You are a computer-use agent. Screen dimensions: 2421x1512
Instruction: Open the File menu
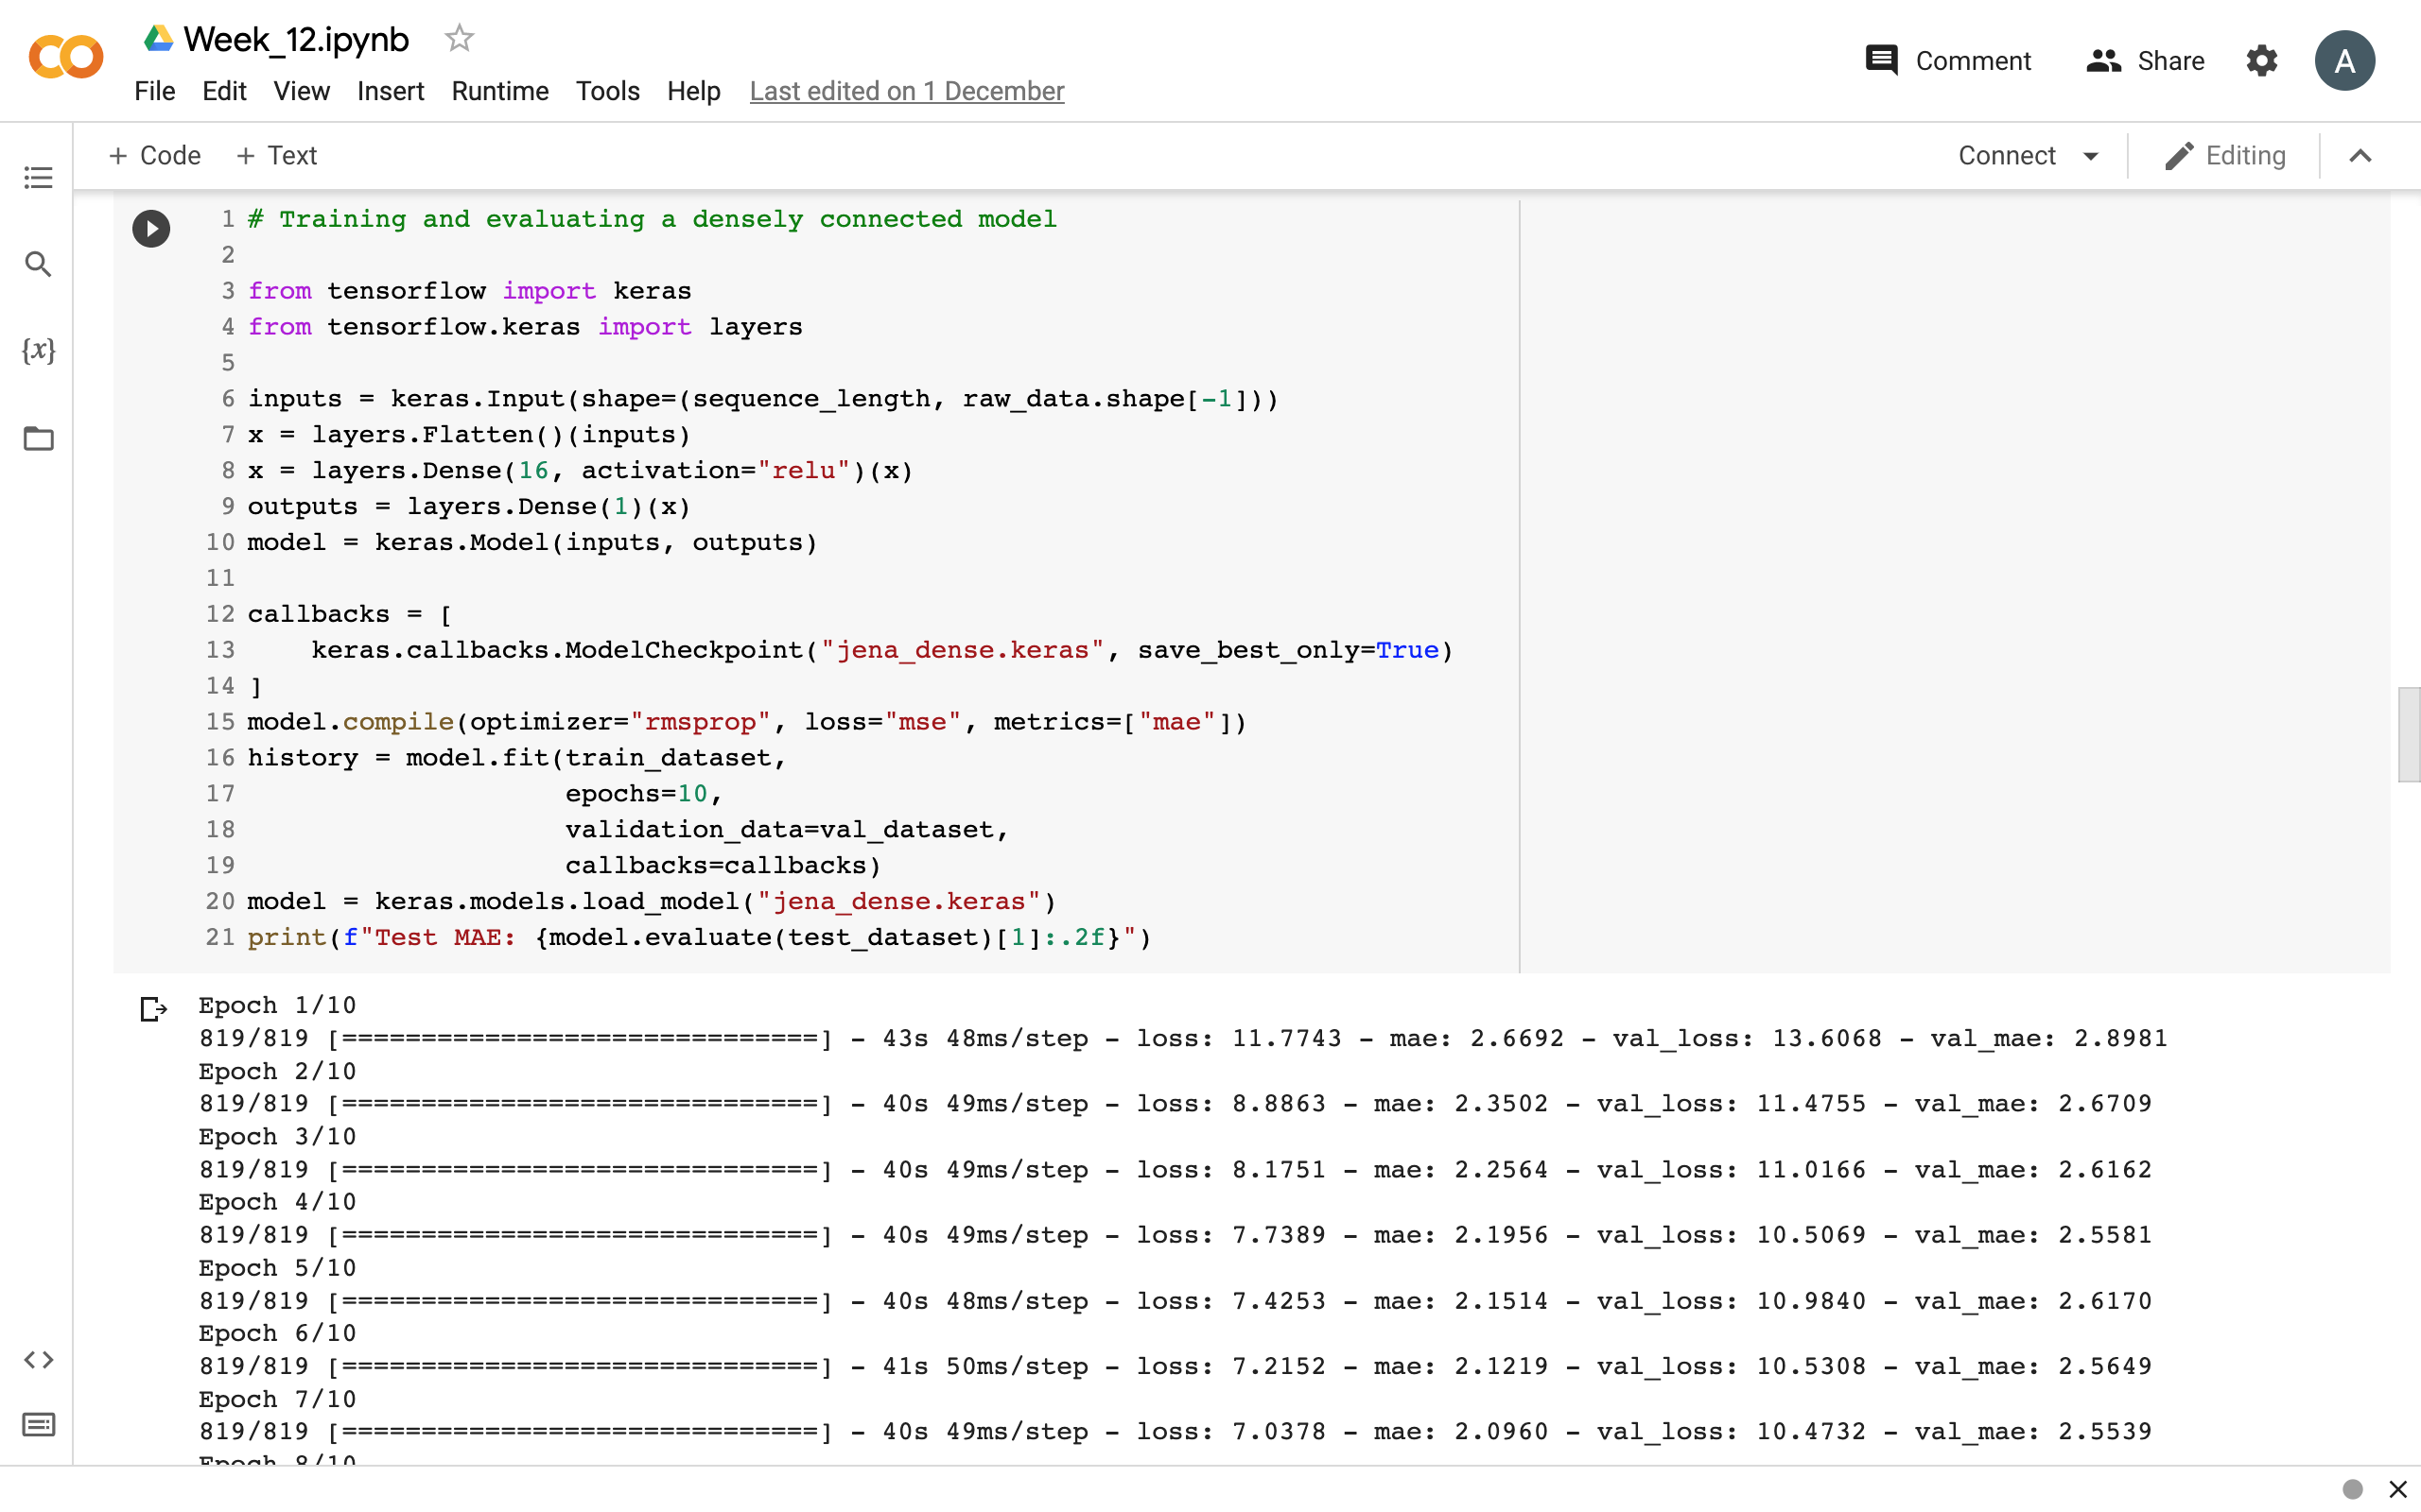154,91
